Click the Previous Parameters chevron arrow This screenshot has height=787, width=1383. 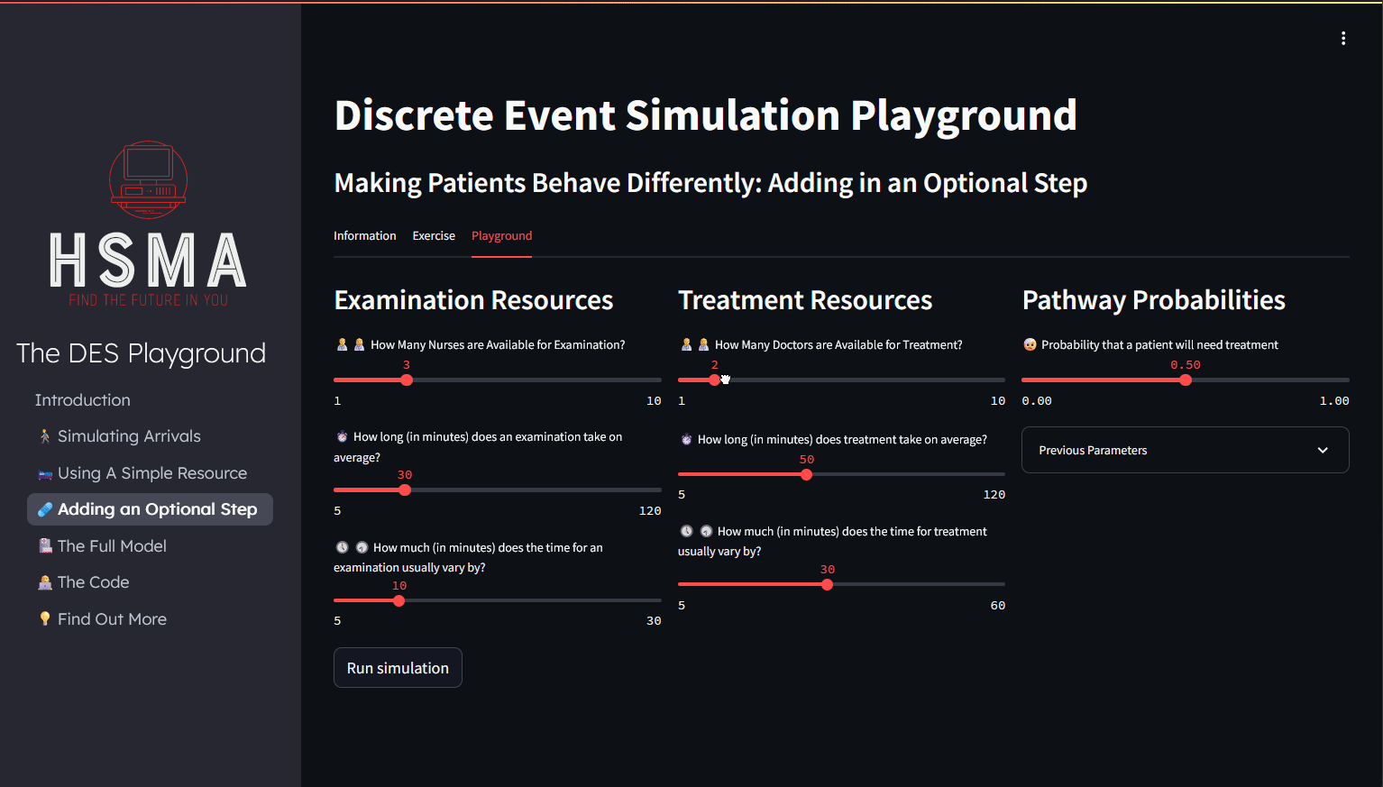point(1323,450)
